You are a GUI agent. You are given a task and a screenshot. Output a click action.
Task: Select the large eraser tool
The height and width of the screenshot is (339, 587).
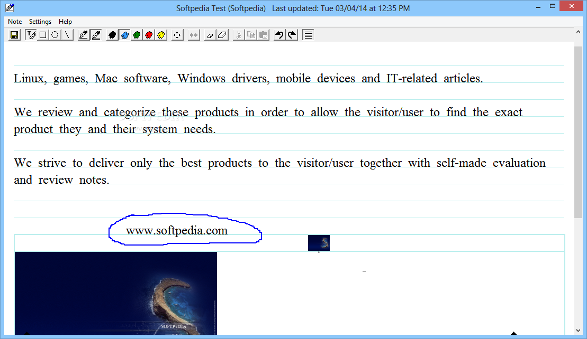tap(222, 35)
